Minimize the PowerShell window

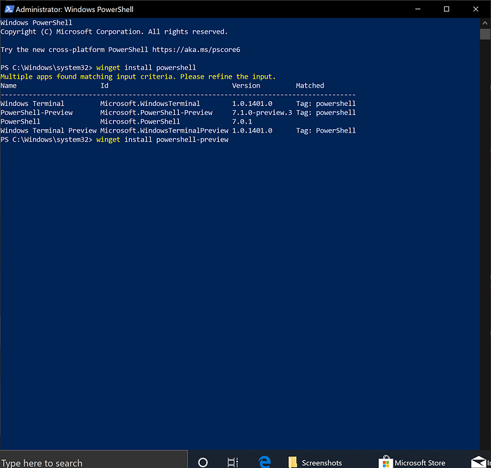tap(417, 9)
